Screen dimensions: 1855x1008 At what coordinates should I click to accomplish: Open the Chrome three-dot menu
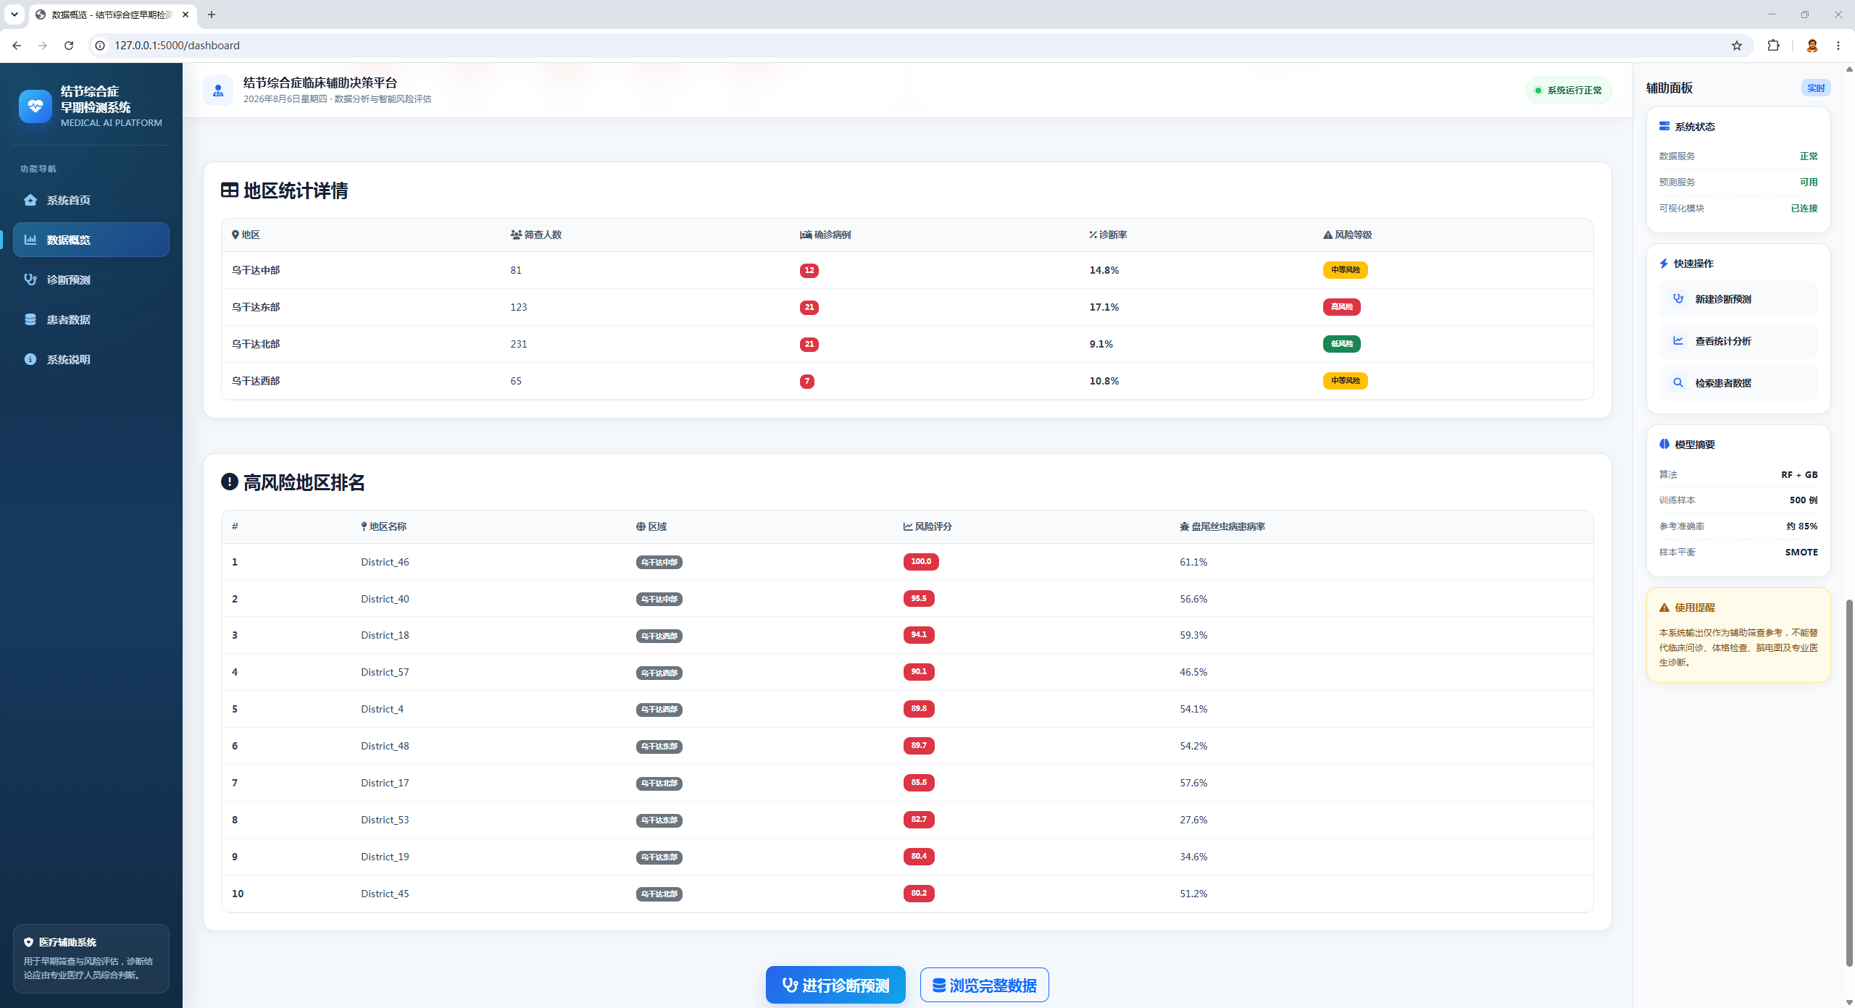point(1838,46)
